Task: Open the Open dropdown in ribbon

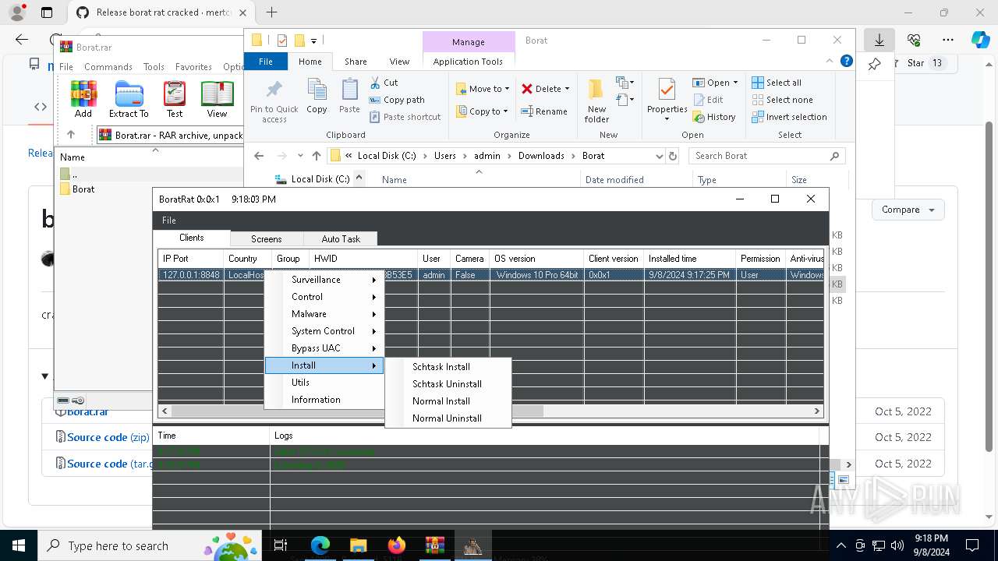Action: (715, 83)
